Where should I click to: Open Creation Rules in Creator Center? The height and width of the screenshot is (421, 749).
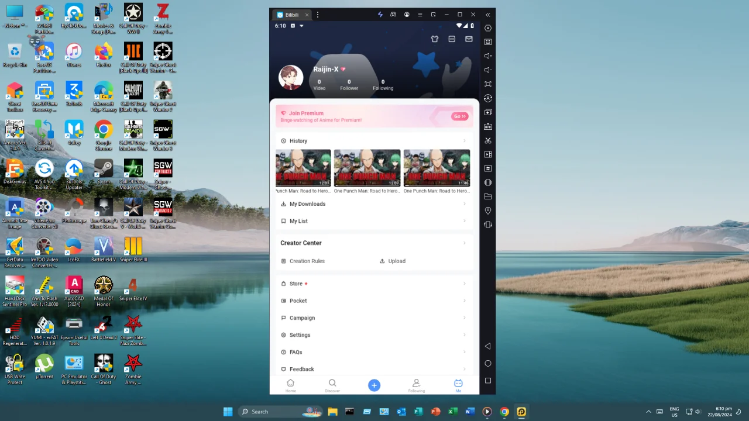tap(303, 261)
